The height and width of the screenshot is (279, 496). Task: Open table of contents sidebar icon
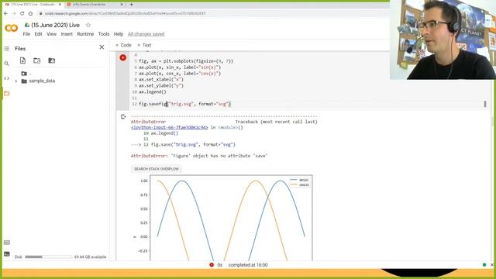coord(7,48)
